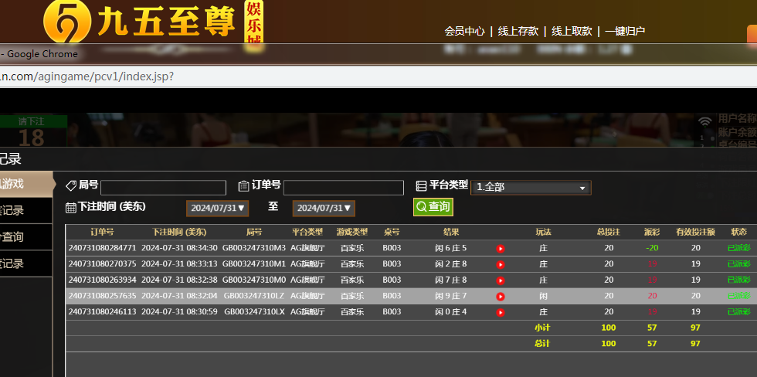Open the start date picker 2024/07/31

coord(218,208)
